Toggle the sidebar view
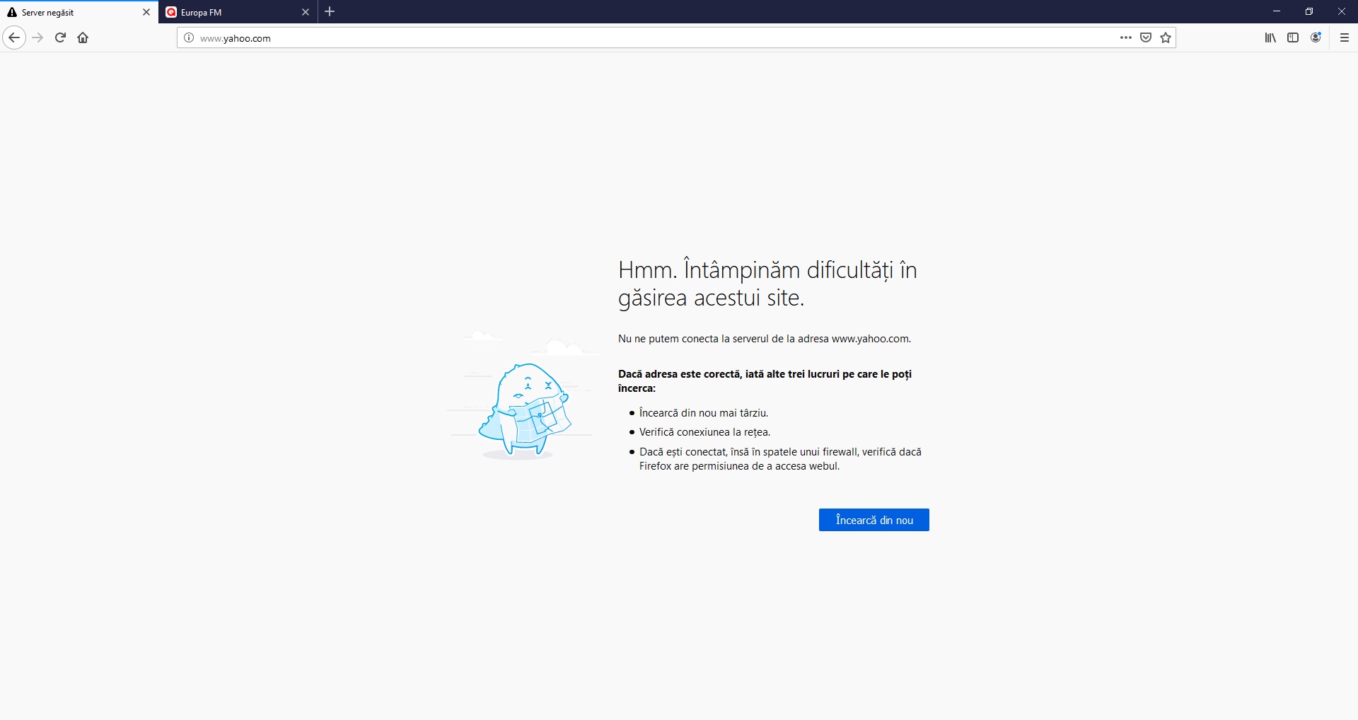1358x720 pixels. 1293,38
